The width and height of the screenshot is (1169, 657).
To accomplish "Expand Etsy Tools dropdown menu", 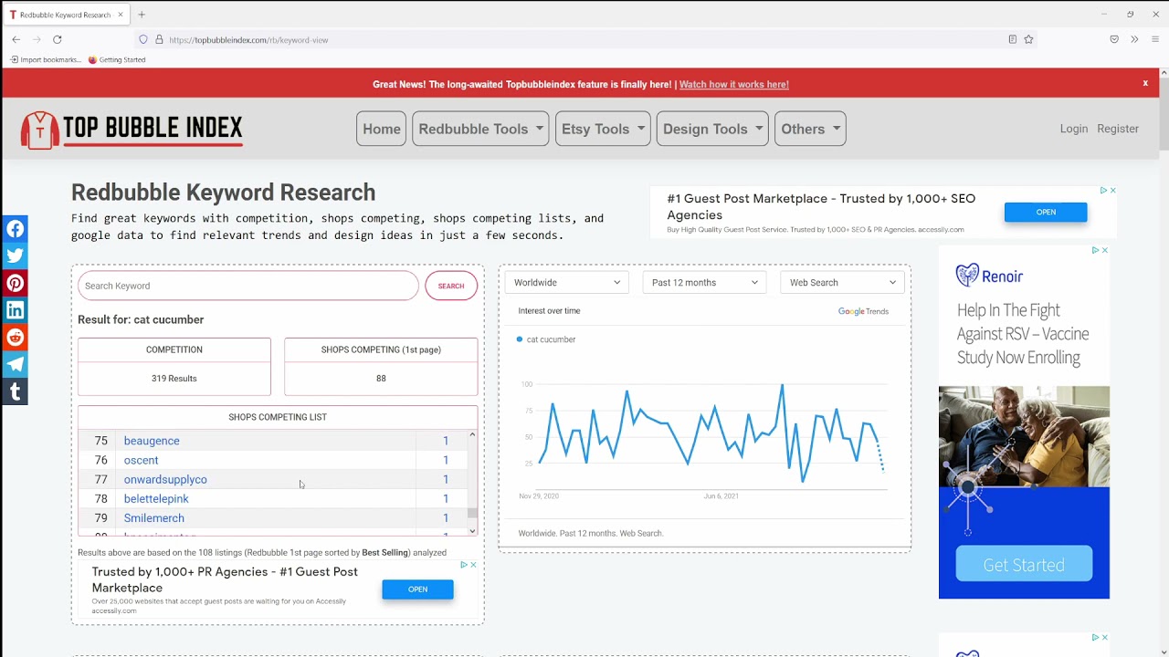I will click(x=603, y=129).
